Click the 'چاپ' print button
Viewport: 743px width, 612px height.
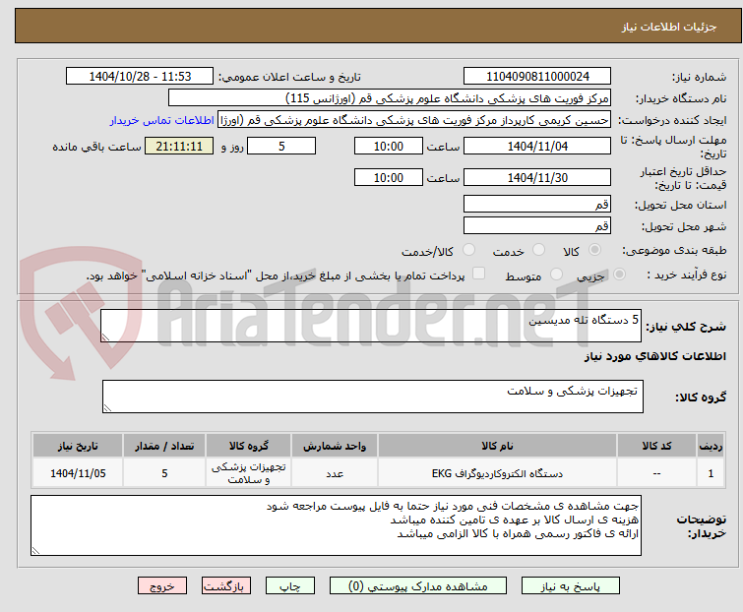point(289,586)
